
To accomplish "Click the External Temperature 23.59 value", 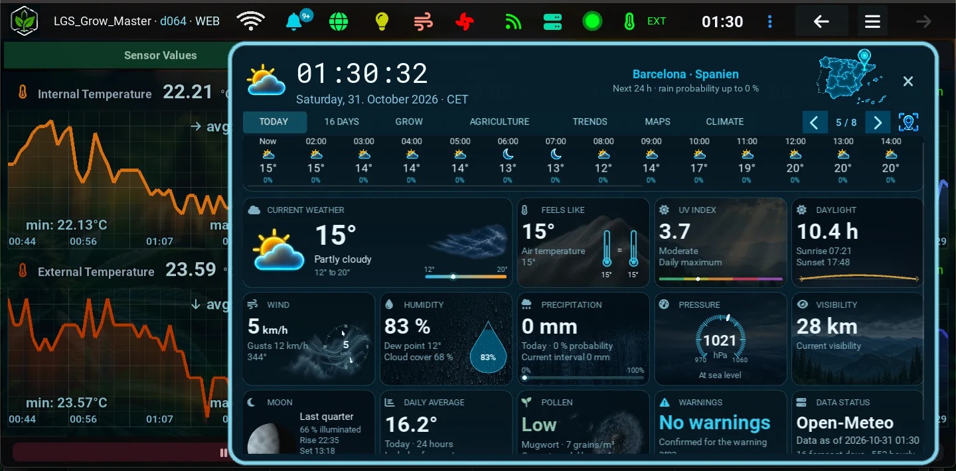I will click(x=191, y=269).
